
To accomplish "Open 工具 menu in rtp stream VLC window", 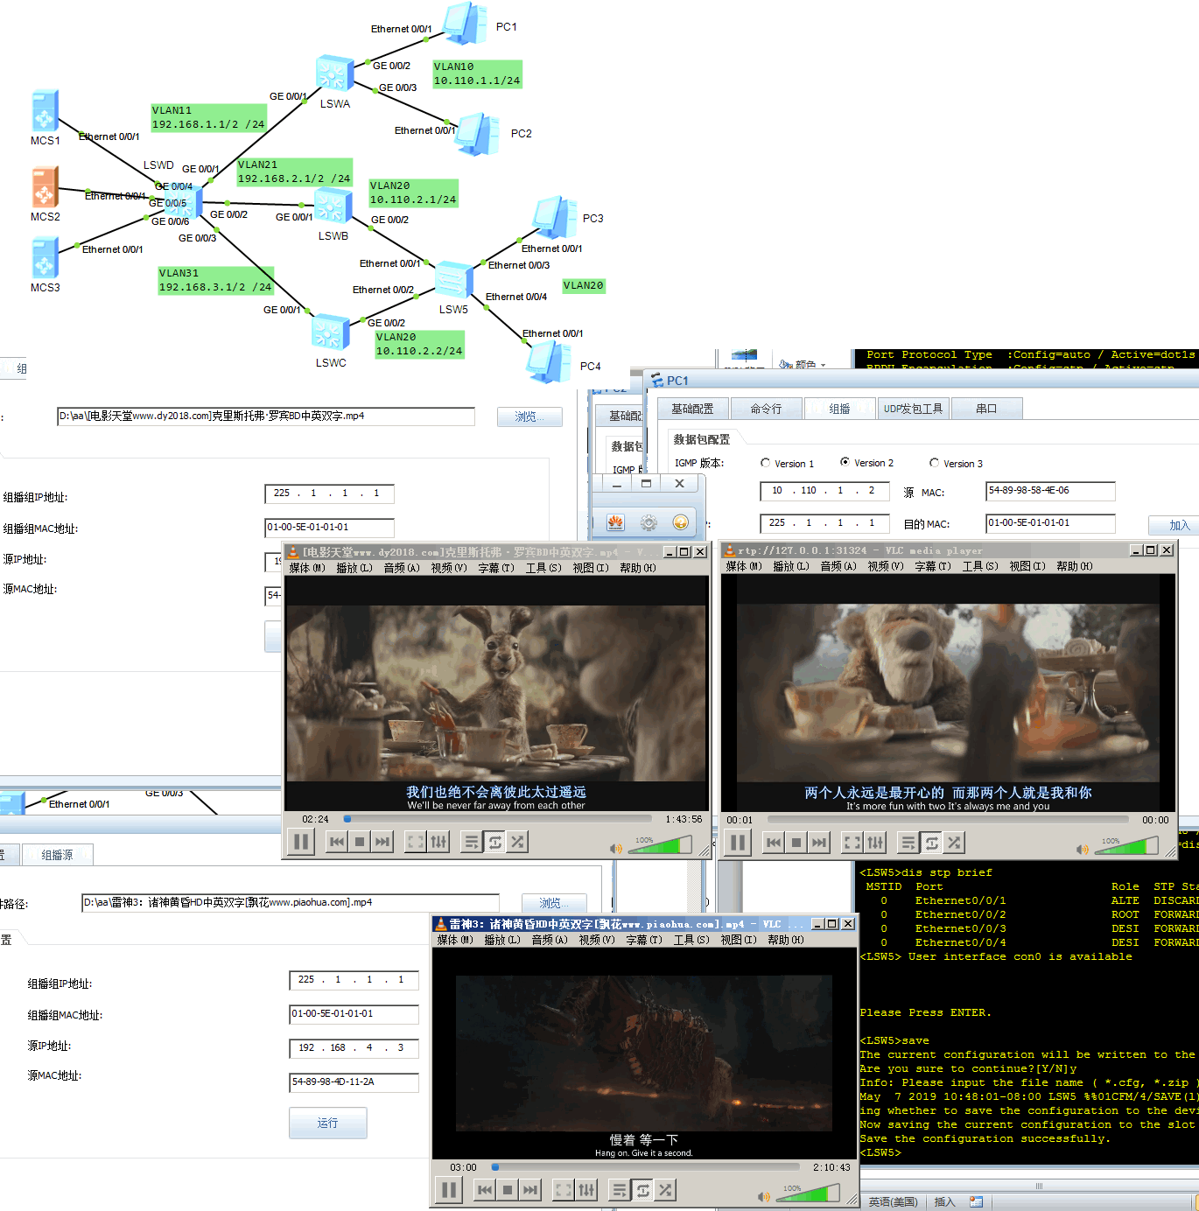I will coord(980,566).
